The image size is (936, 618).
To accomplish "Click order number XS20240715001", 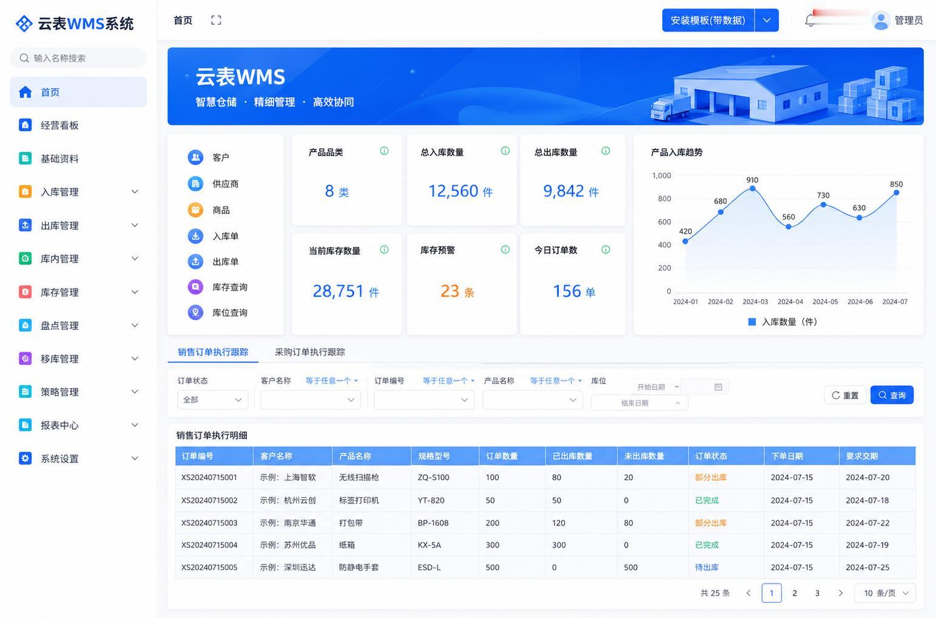I will [209, 477].
